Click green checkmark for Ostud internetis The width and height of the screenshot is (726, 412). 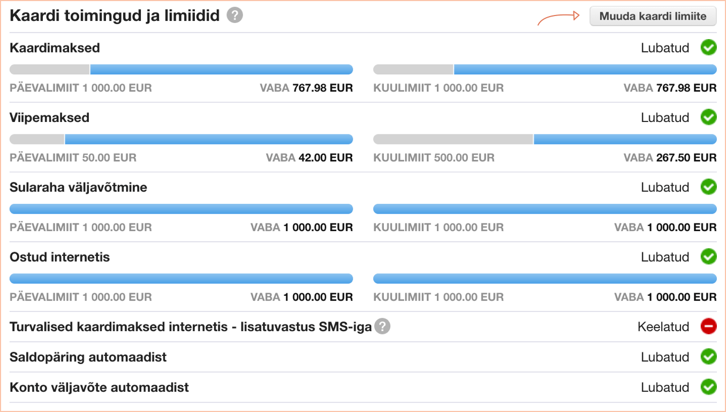click(x=708, y=257)
